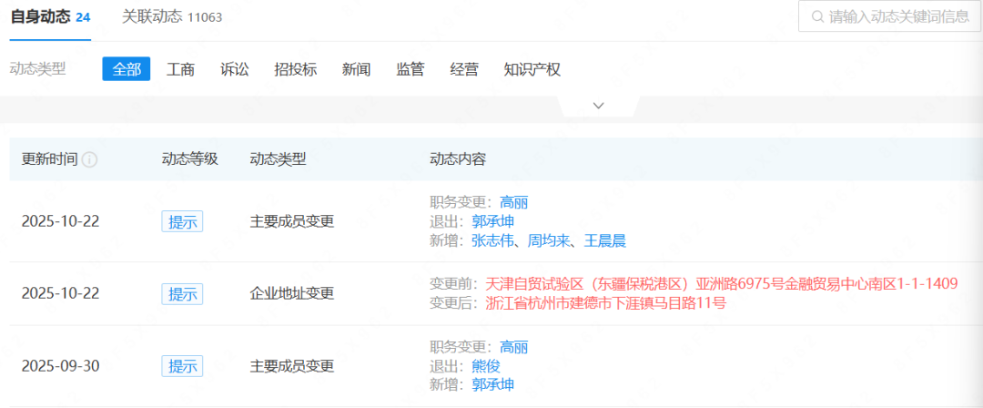Filter by 新闻 type

pos(356,69)
